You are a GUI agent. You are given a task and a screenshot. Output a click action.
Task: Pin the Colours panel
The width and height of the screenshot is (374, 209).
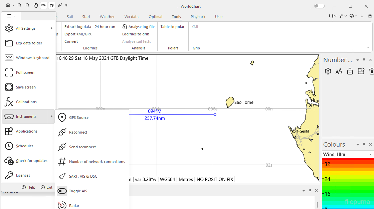click(x=364, y=145)
